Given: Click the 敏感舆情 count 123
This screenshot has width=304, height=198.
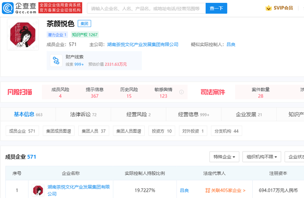Looking at the screenshot, I should click(x=163, y=96).
